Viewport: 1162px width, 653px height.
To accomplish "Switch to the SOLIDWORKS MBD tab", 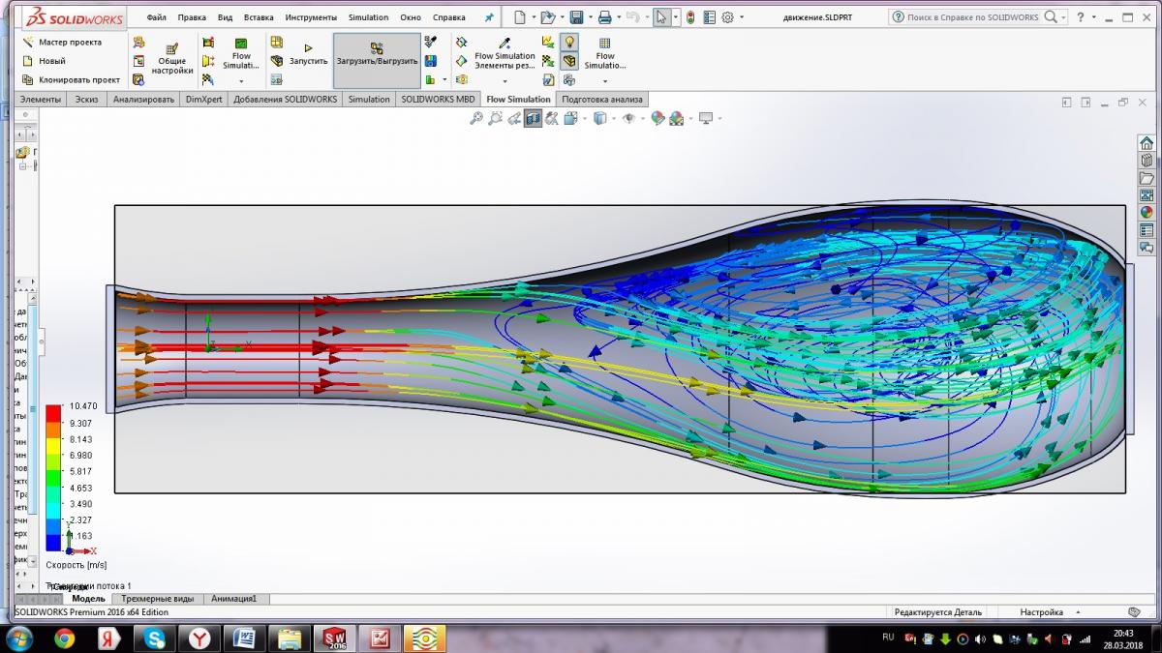I will click(x=439, y=99).
